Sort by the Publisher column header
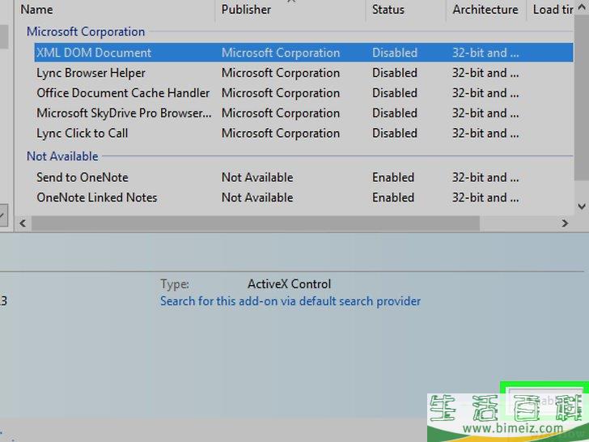This screenshot has width=589, height=442. pos(290,10)
